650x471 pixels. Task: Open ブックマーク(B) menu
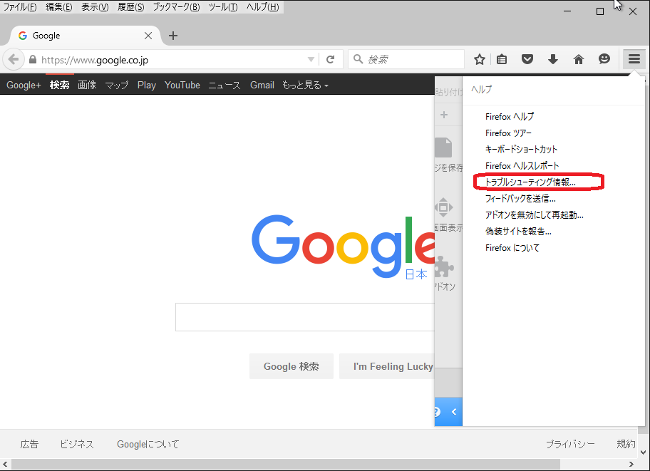pos(177,6)
